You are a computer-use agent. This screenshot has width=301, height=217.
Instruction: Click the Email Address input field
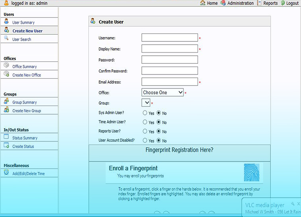[x=170, y=82]
